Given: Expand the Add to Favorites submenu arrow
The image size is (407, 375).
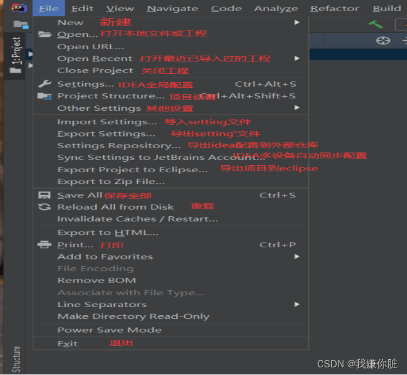Looking at the screenshot, I should [x=297, y=257].
